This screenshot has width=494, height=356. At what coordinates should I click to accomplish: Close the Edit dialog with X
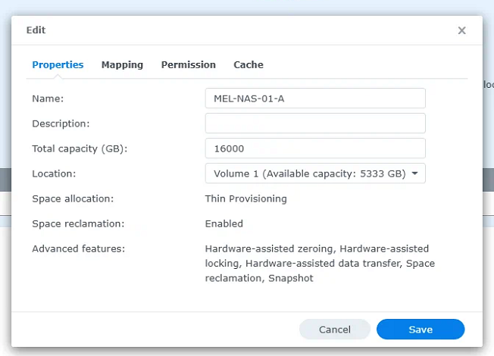click(x=461, y=30)
